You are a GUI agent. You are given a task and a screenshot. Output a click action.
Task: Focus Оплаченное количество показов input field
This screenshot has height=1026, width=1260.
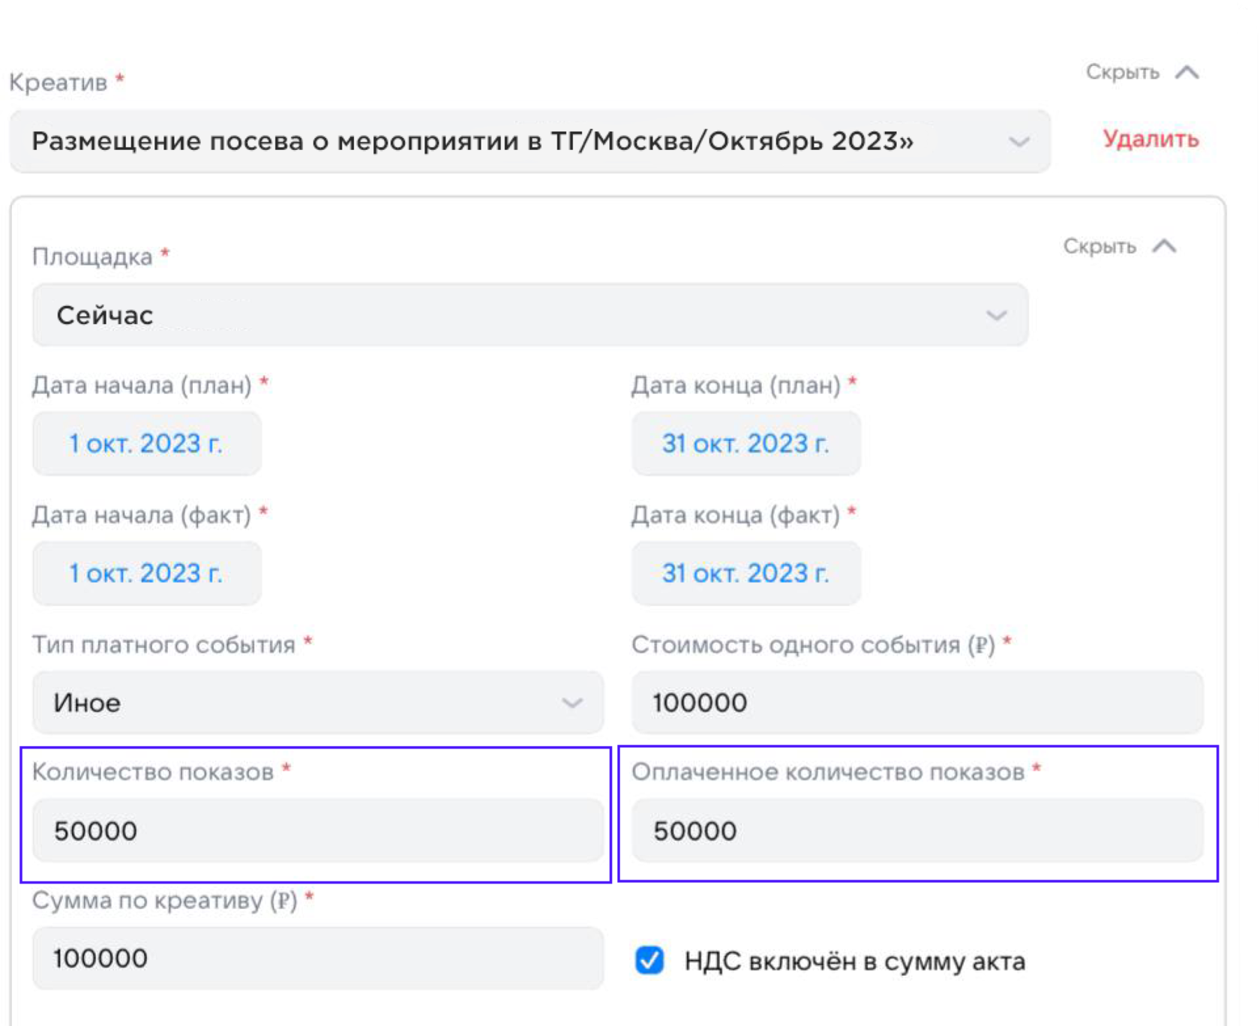point(916,831)
